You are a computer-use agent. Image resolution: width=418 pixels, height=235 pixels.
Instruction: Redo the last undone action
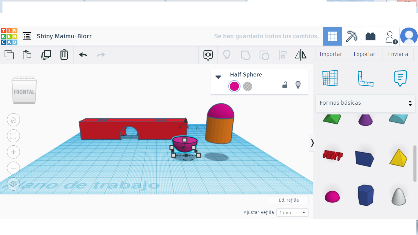[x=101, y=55]
